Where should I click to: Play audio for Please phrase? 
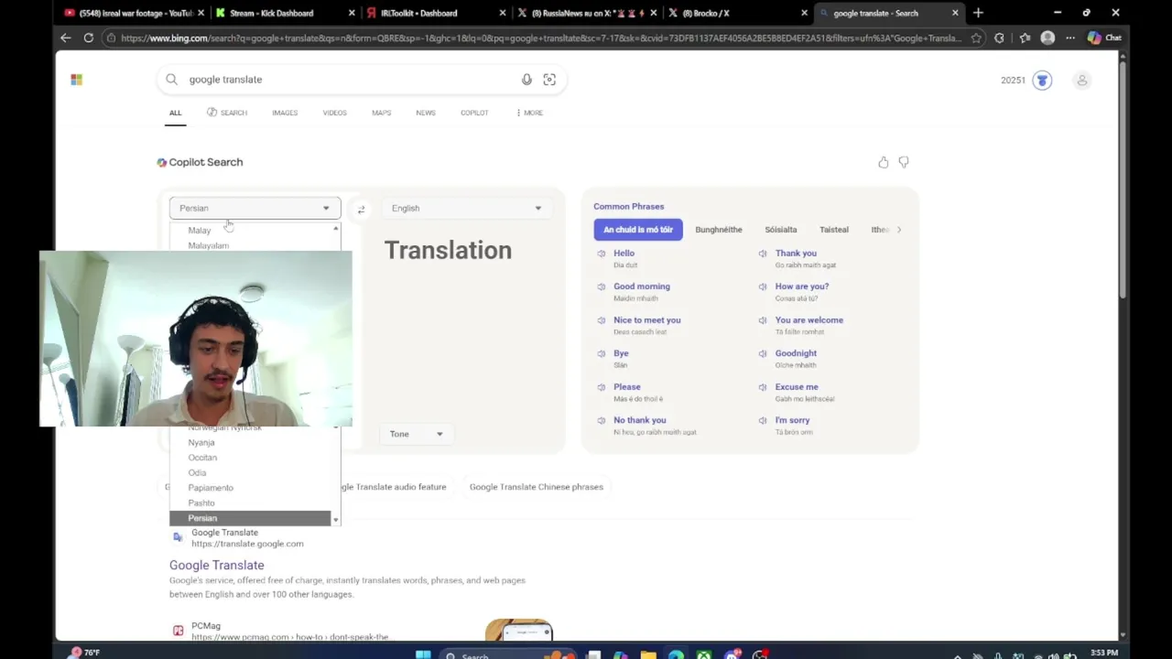pyautogui.click(x=602, y=387)
